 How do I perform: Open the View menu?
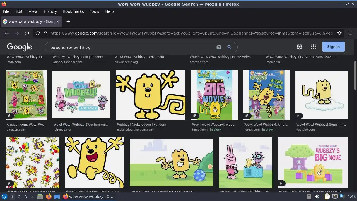pyautogui.click(x=33, y=11)
